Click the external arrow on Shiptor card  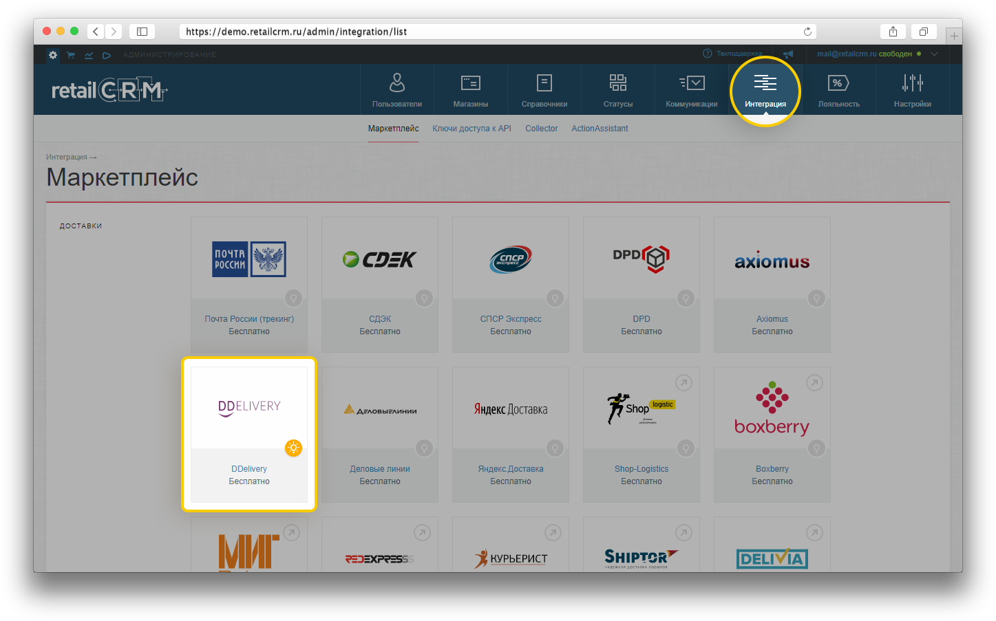coord(684,533)
